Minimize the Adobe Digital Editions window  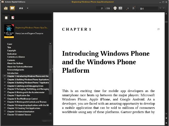coord(160,2)
